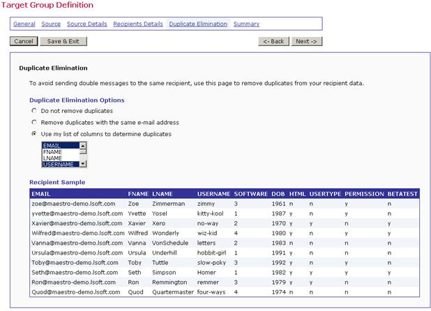Click Toby@maestro-demo.lsoft.com email cell
This screenshot has height=311, width=431.
click(75, 263)
